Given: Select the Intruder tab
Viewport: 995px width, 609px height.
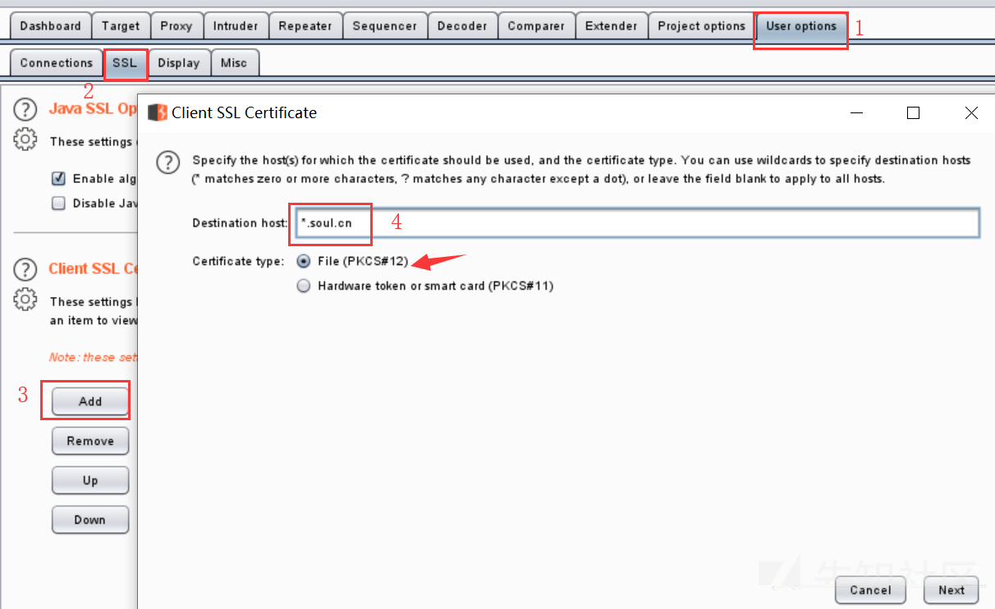Looking at the screenshot, I should pos(236,25).
